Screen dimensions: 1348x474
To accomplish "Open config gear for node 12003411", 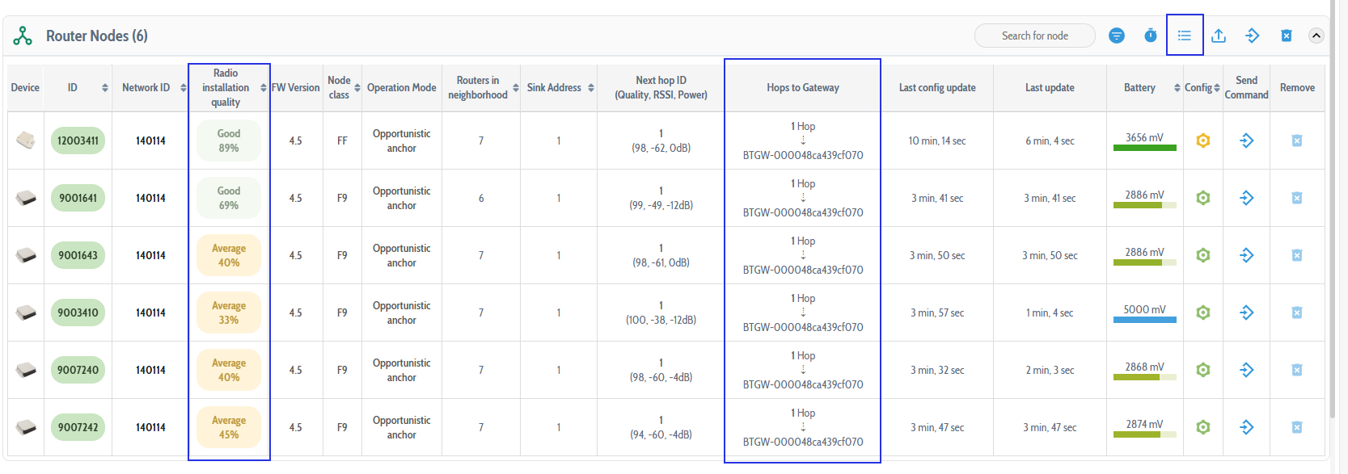I will click(x=1203, y=141).
